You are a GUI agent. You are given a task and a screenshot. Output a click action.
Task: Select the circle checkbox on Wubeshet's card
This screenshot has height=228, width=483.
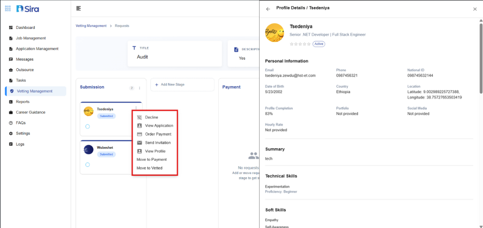coord(87,164)
